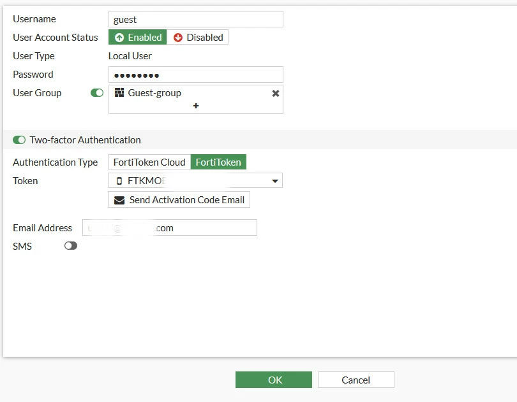Screen dimensions: 517x402
Task: Add a user group with plus icon
Action: [x=196, y=106]
